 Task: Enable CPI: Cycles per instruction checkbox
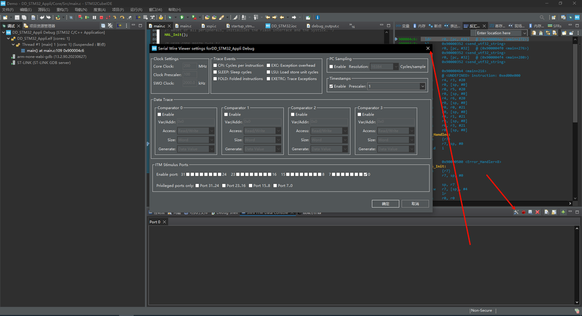(x=215, y=65)
